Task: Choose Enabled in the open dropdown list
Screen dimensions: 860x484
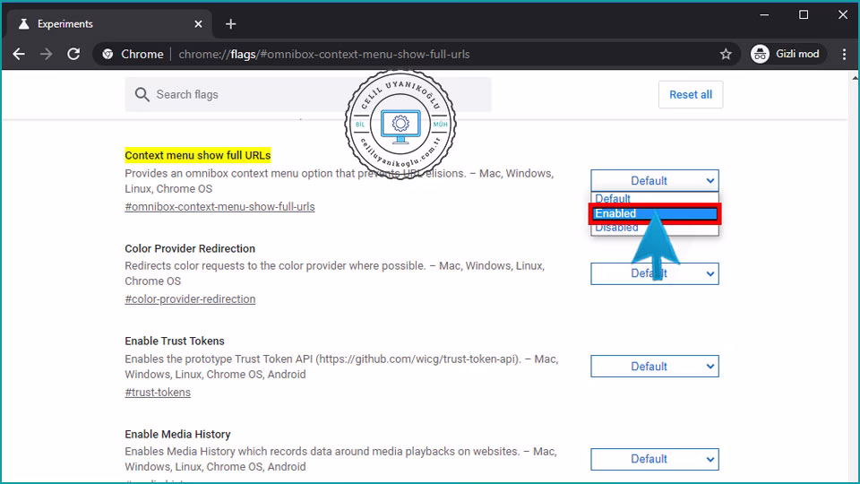Action: pyautogui.click(x=654, y=213)
